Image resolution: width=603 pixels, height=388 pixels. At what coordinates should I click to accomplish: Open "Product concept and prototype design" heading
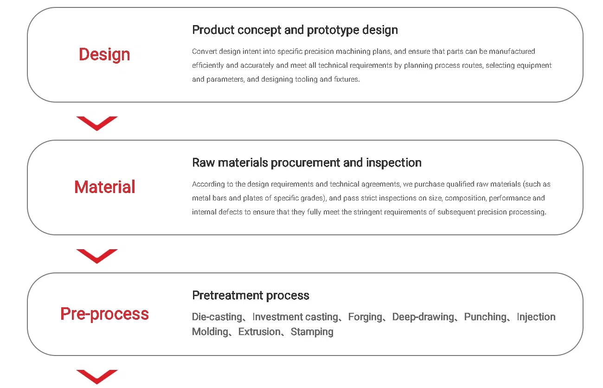click(x=295, y=30)
